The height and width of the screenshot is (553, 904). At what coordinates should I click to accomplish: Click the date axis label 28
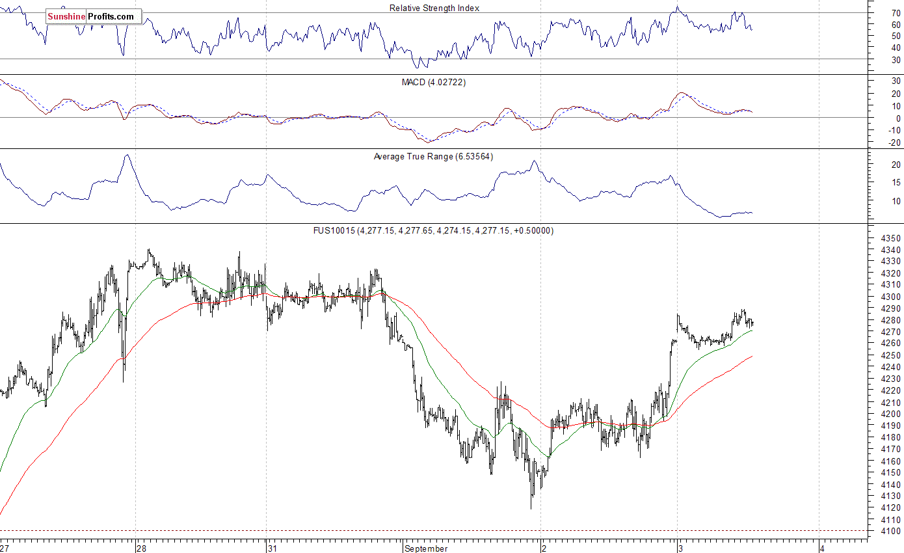point(142,548)
